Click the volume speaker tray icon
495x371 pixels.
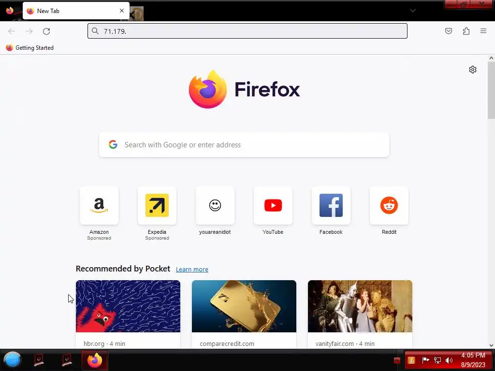coord(449,360)
